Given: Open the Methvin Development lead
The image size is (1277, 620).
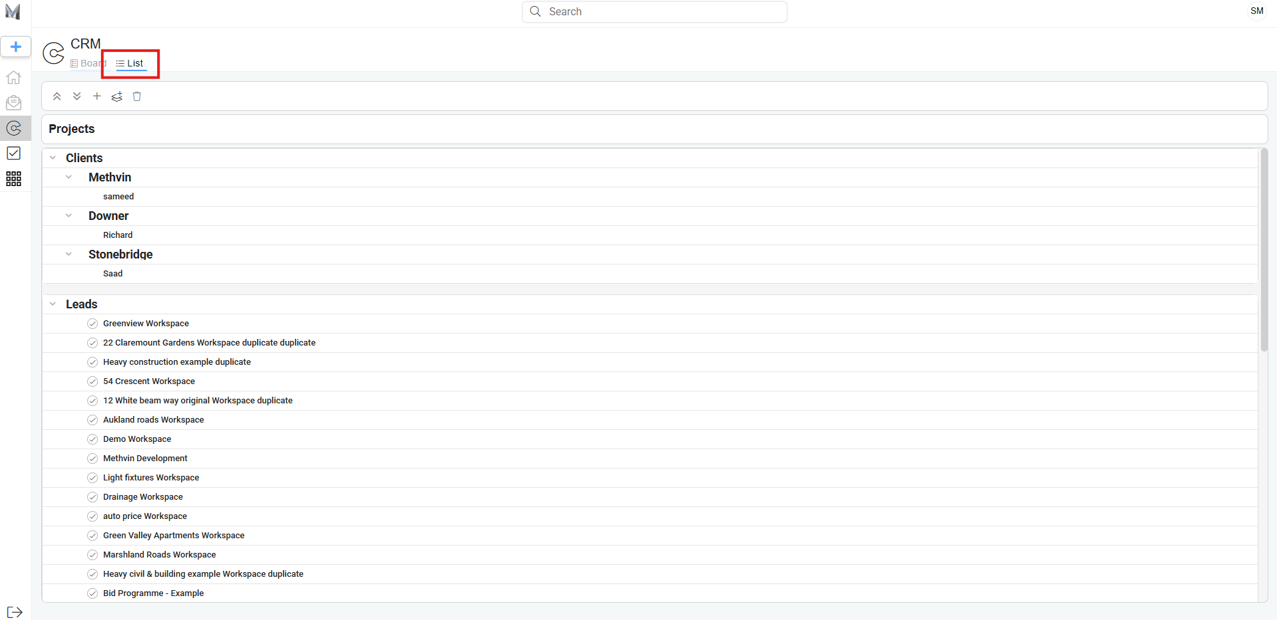Looking at the screenshot, I should [145, 459].
